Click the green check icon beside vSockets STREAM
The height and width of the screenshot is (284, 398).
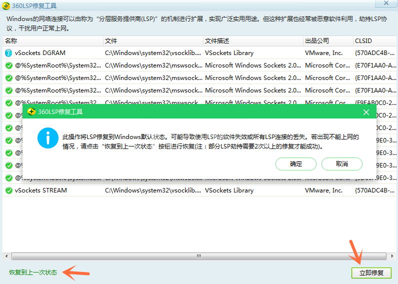[9, 190]
